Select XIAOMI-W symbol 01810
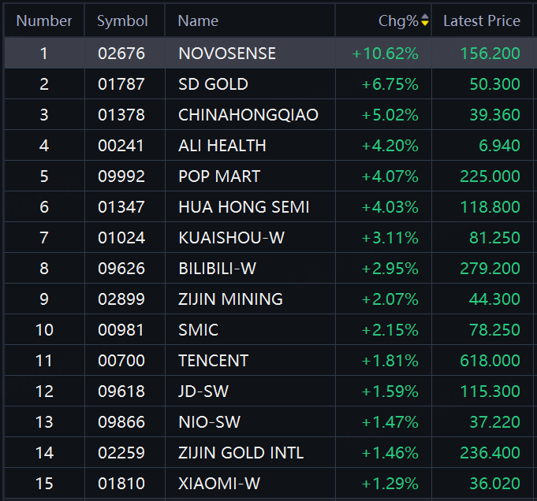537x501 pixels. point(121,484)
